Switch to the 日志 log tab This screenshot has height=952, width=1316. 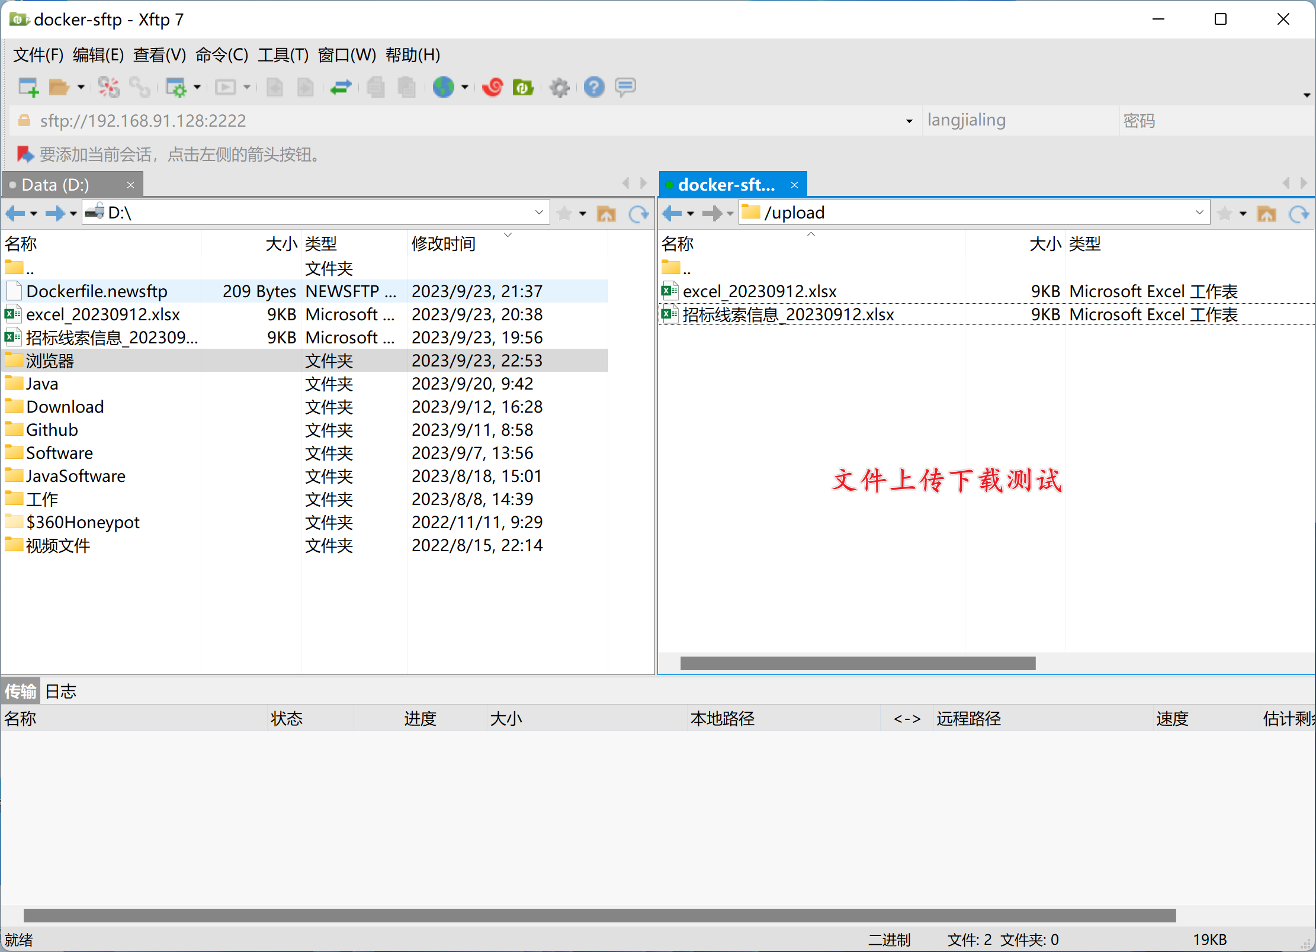coord(61,691)
